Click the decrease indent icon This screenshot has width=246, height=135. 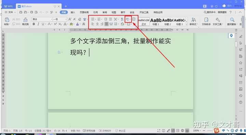106,19
